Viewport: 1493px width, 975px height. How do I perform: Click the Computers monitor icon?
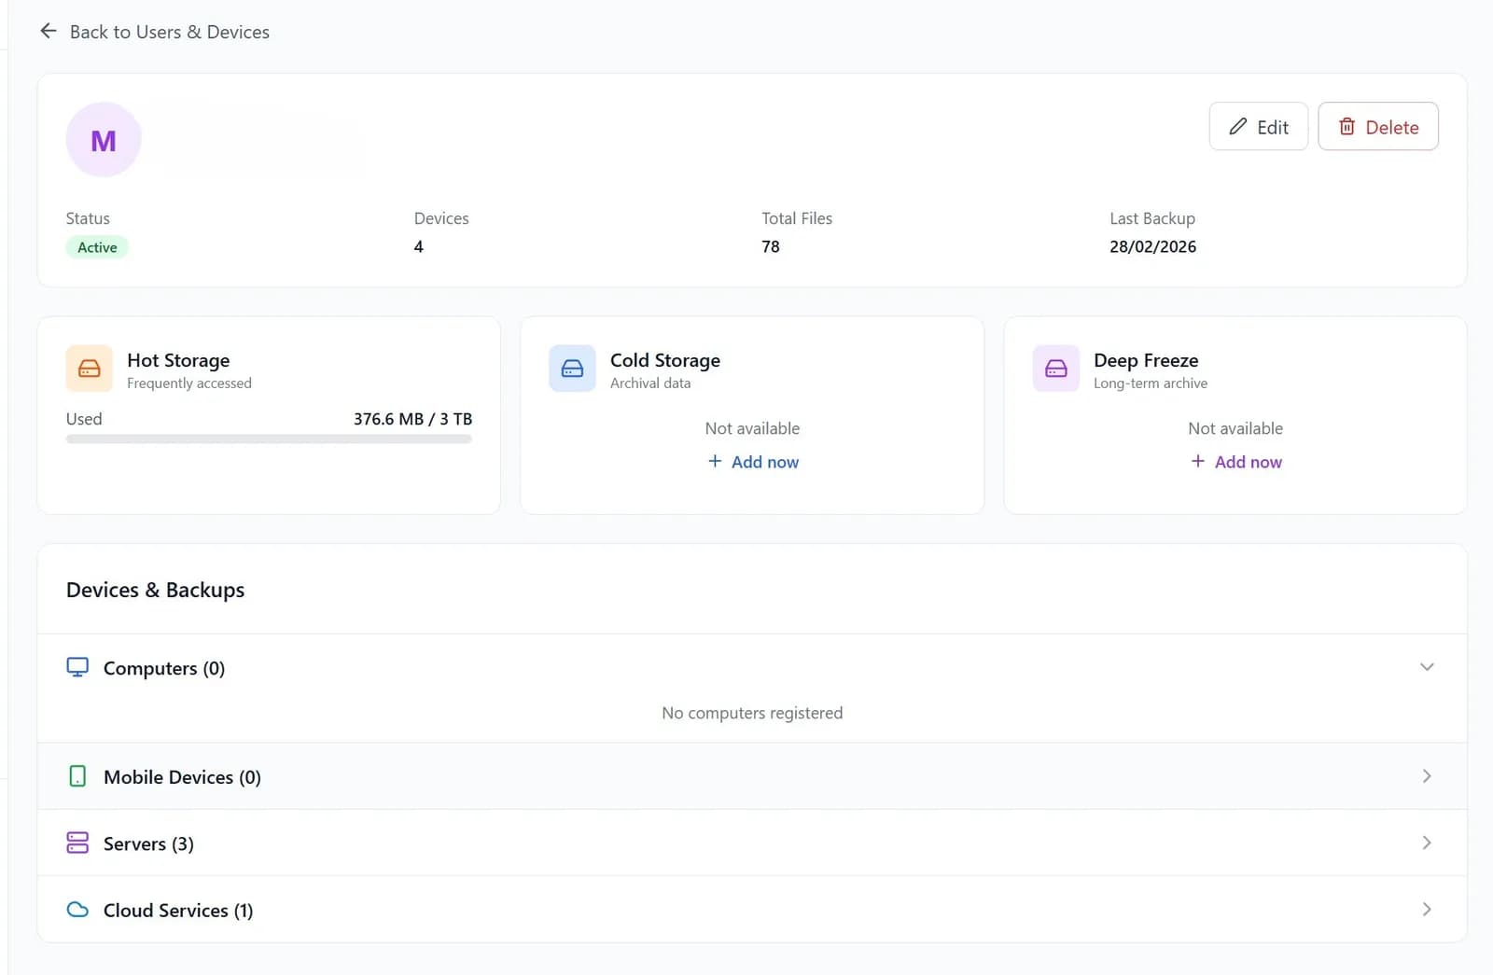point(78,667)
